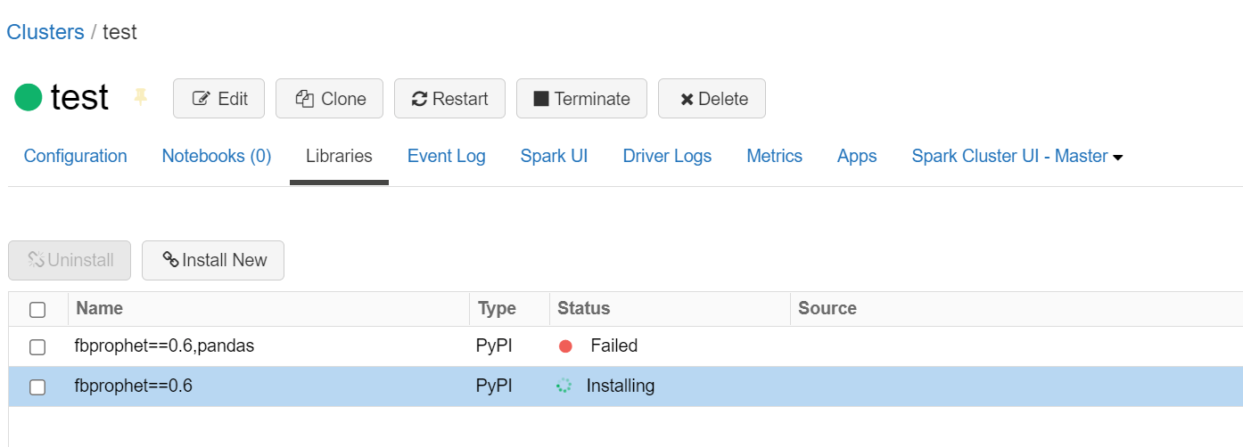Click the fbprophet==0.6,pandas library name
Screen dimensions: 1243x447
point(165,345)
